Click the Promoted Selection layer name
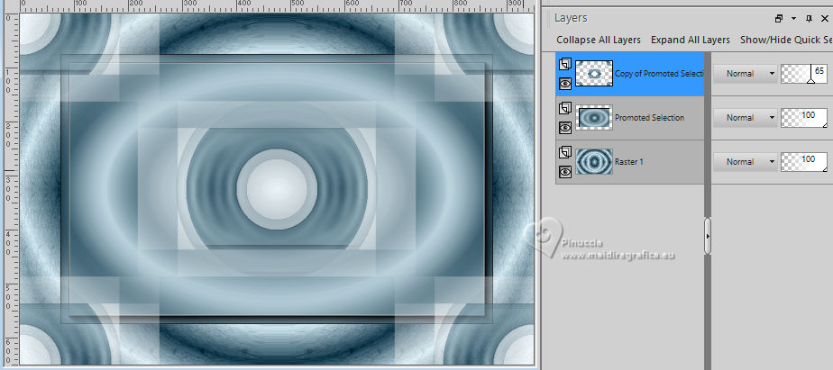 point(649,118)
